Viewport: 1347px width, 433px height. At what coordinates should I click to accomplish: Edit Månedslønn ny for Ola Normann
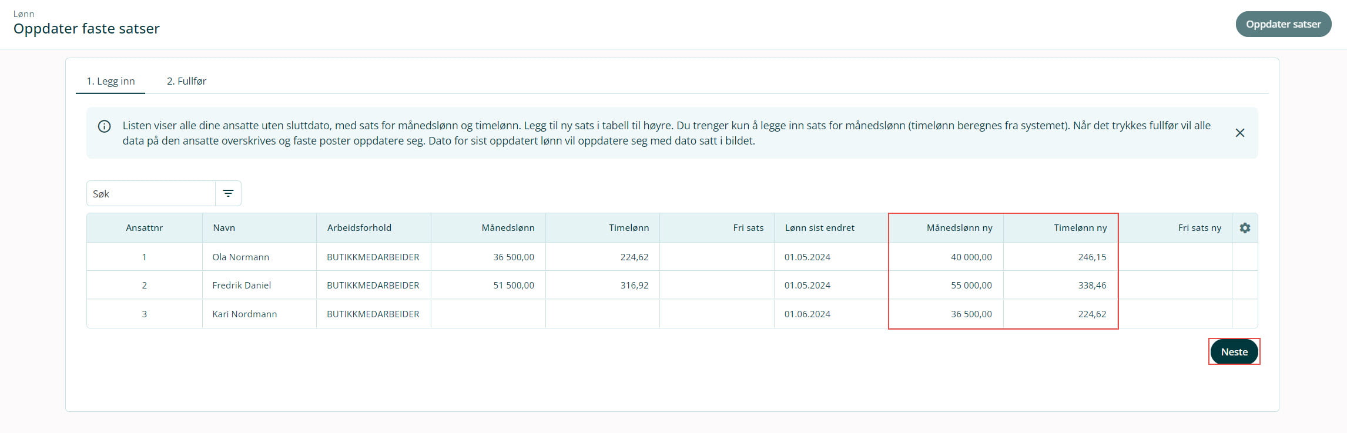coord(946,257)
